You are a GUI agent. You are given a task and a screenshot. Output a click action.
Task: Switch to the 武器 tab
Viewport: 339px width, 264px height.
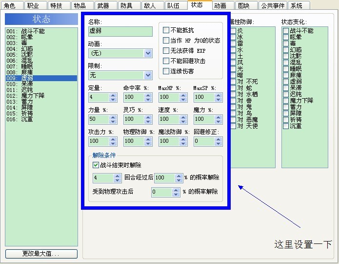pos(106,5)
